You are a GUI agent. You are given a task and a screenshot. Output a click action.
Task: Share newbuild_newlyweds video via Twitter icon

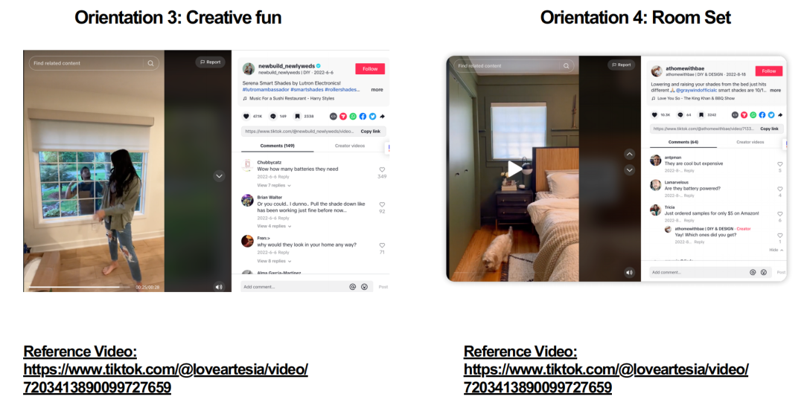(x=373, y=117)
